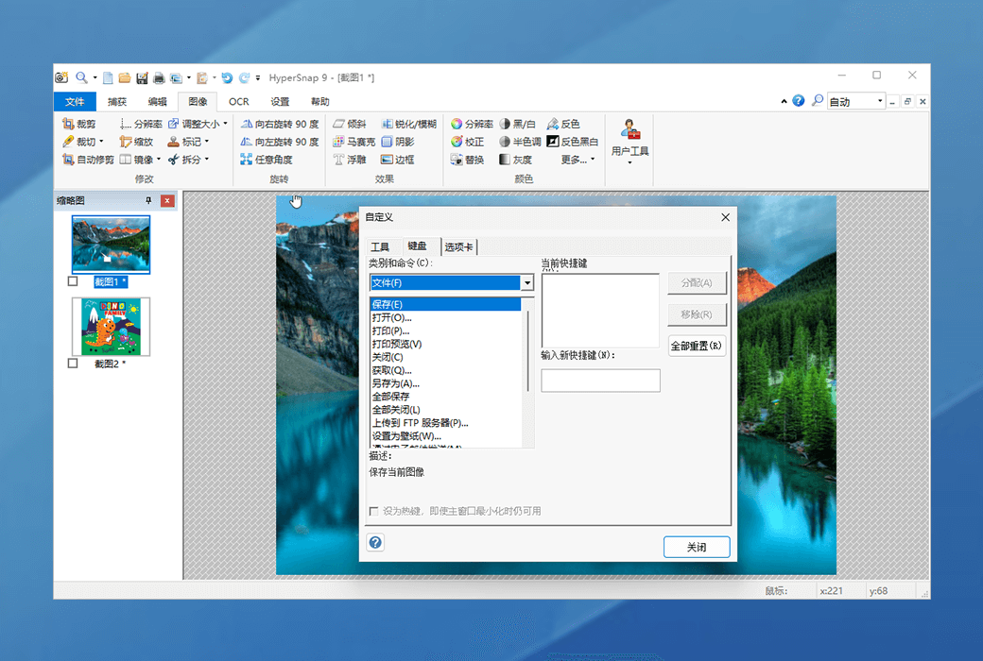Viewport: 983px width, 661px height.
Task: Switch to the 工具 tab in dialog
Action: 380,247
